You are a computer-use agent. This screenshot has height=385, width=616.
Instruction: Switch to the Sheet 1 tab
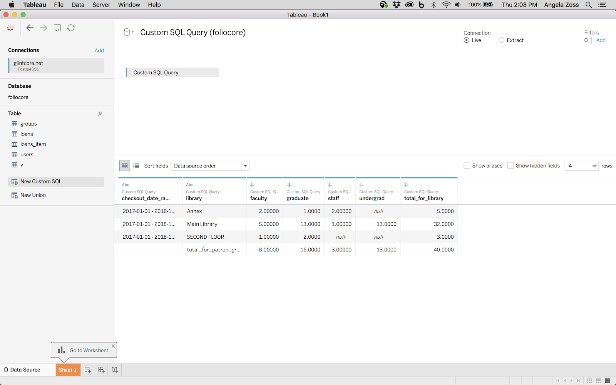pyautogui.click(x=68, y=370)
